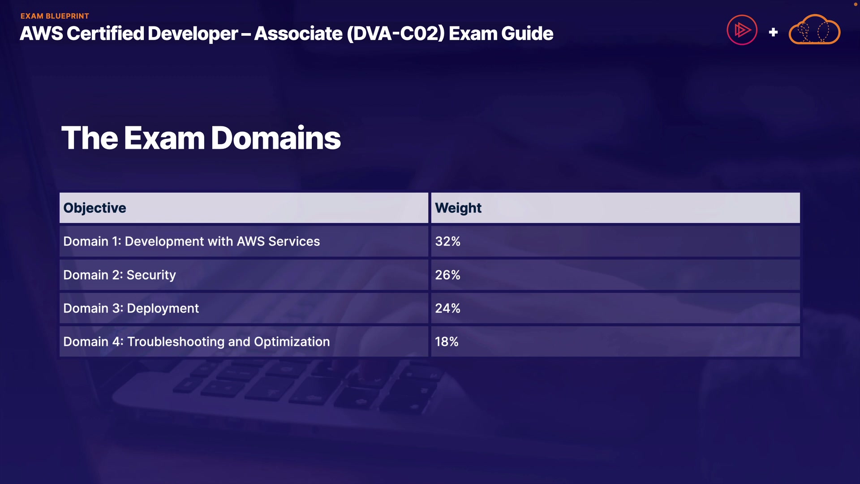This screenshot has width=860, height=484.
Task: Click the word Associate in the title
Action: (x=298, y=34)
